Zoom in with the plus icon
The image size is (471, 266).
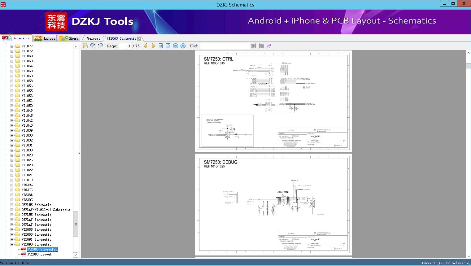(183, 46)
